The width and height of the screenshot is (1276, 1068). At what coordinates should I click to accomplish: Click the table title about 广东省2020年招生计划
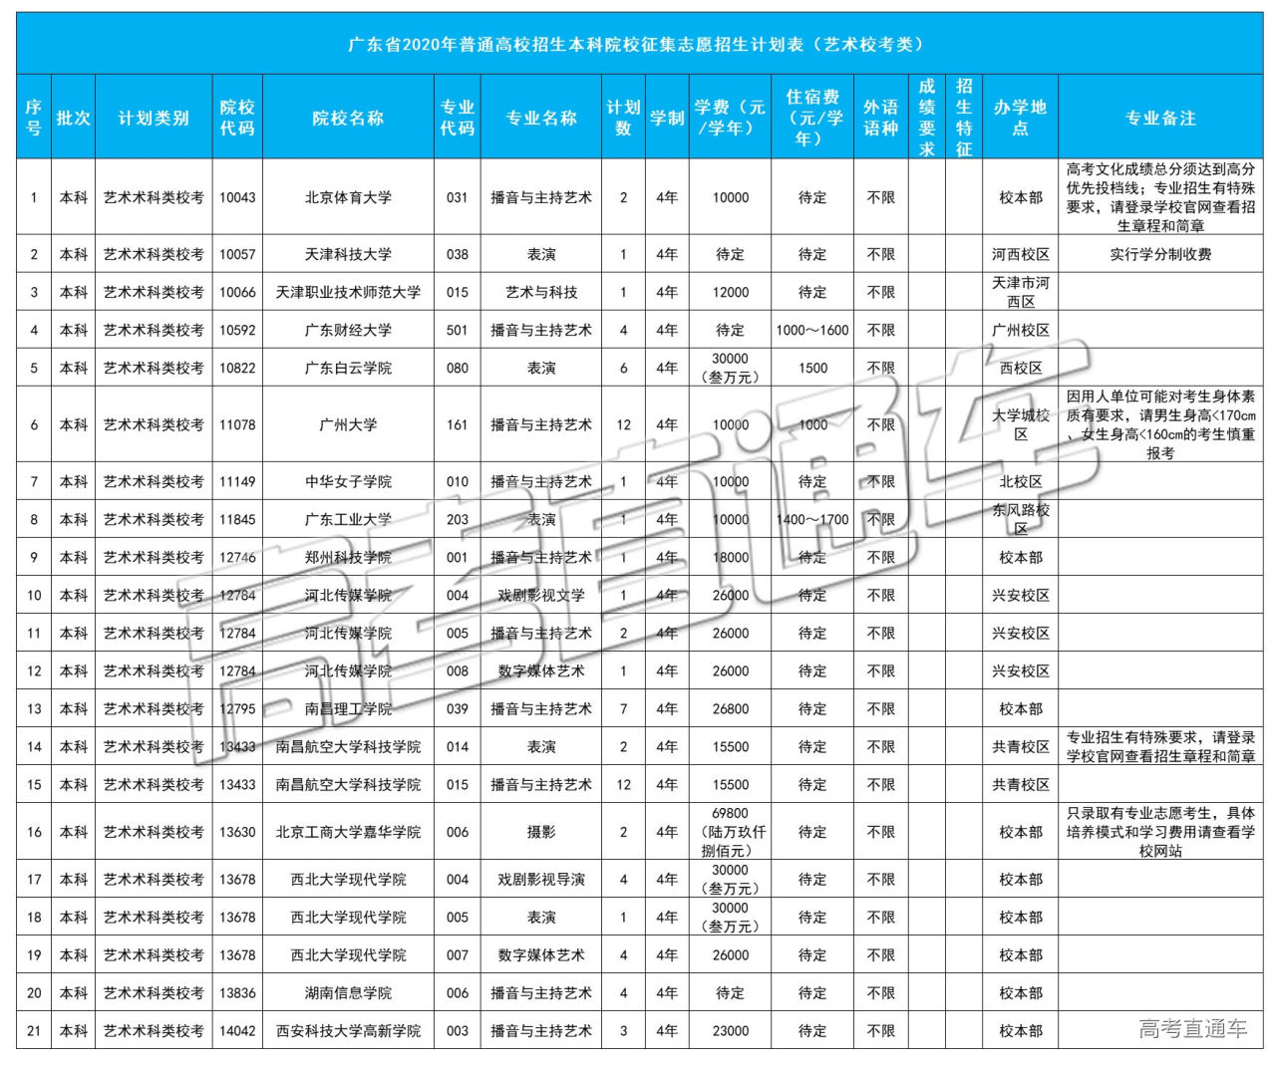638,44
